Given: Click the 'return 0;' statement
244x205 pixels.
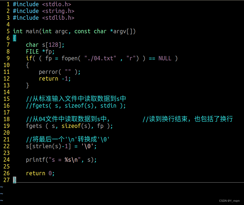Looking at the screenshot, I should coord(40,173).
